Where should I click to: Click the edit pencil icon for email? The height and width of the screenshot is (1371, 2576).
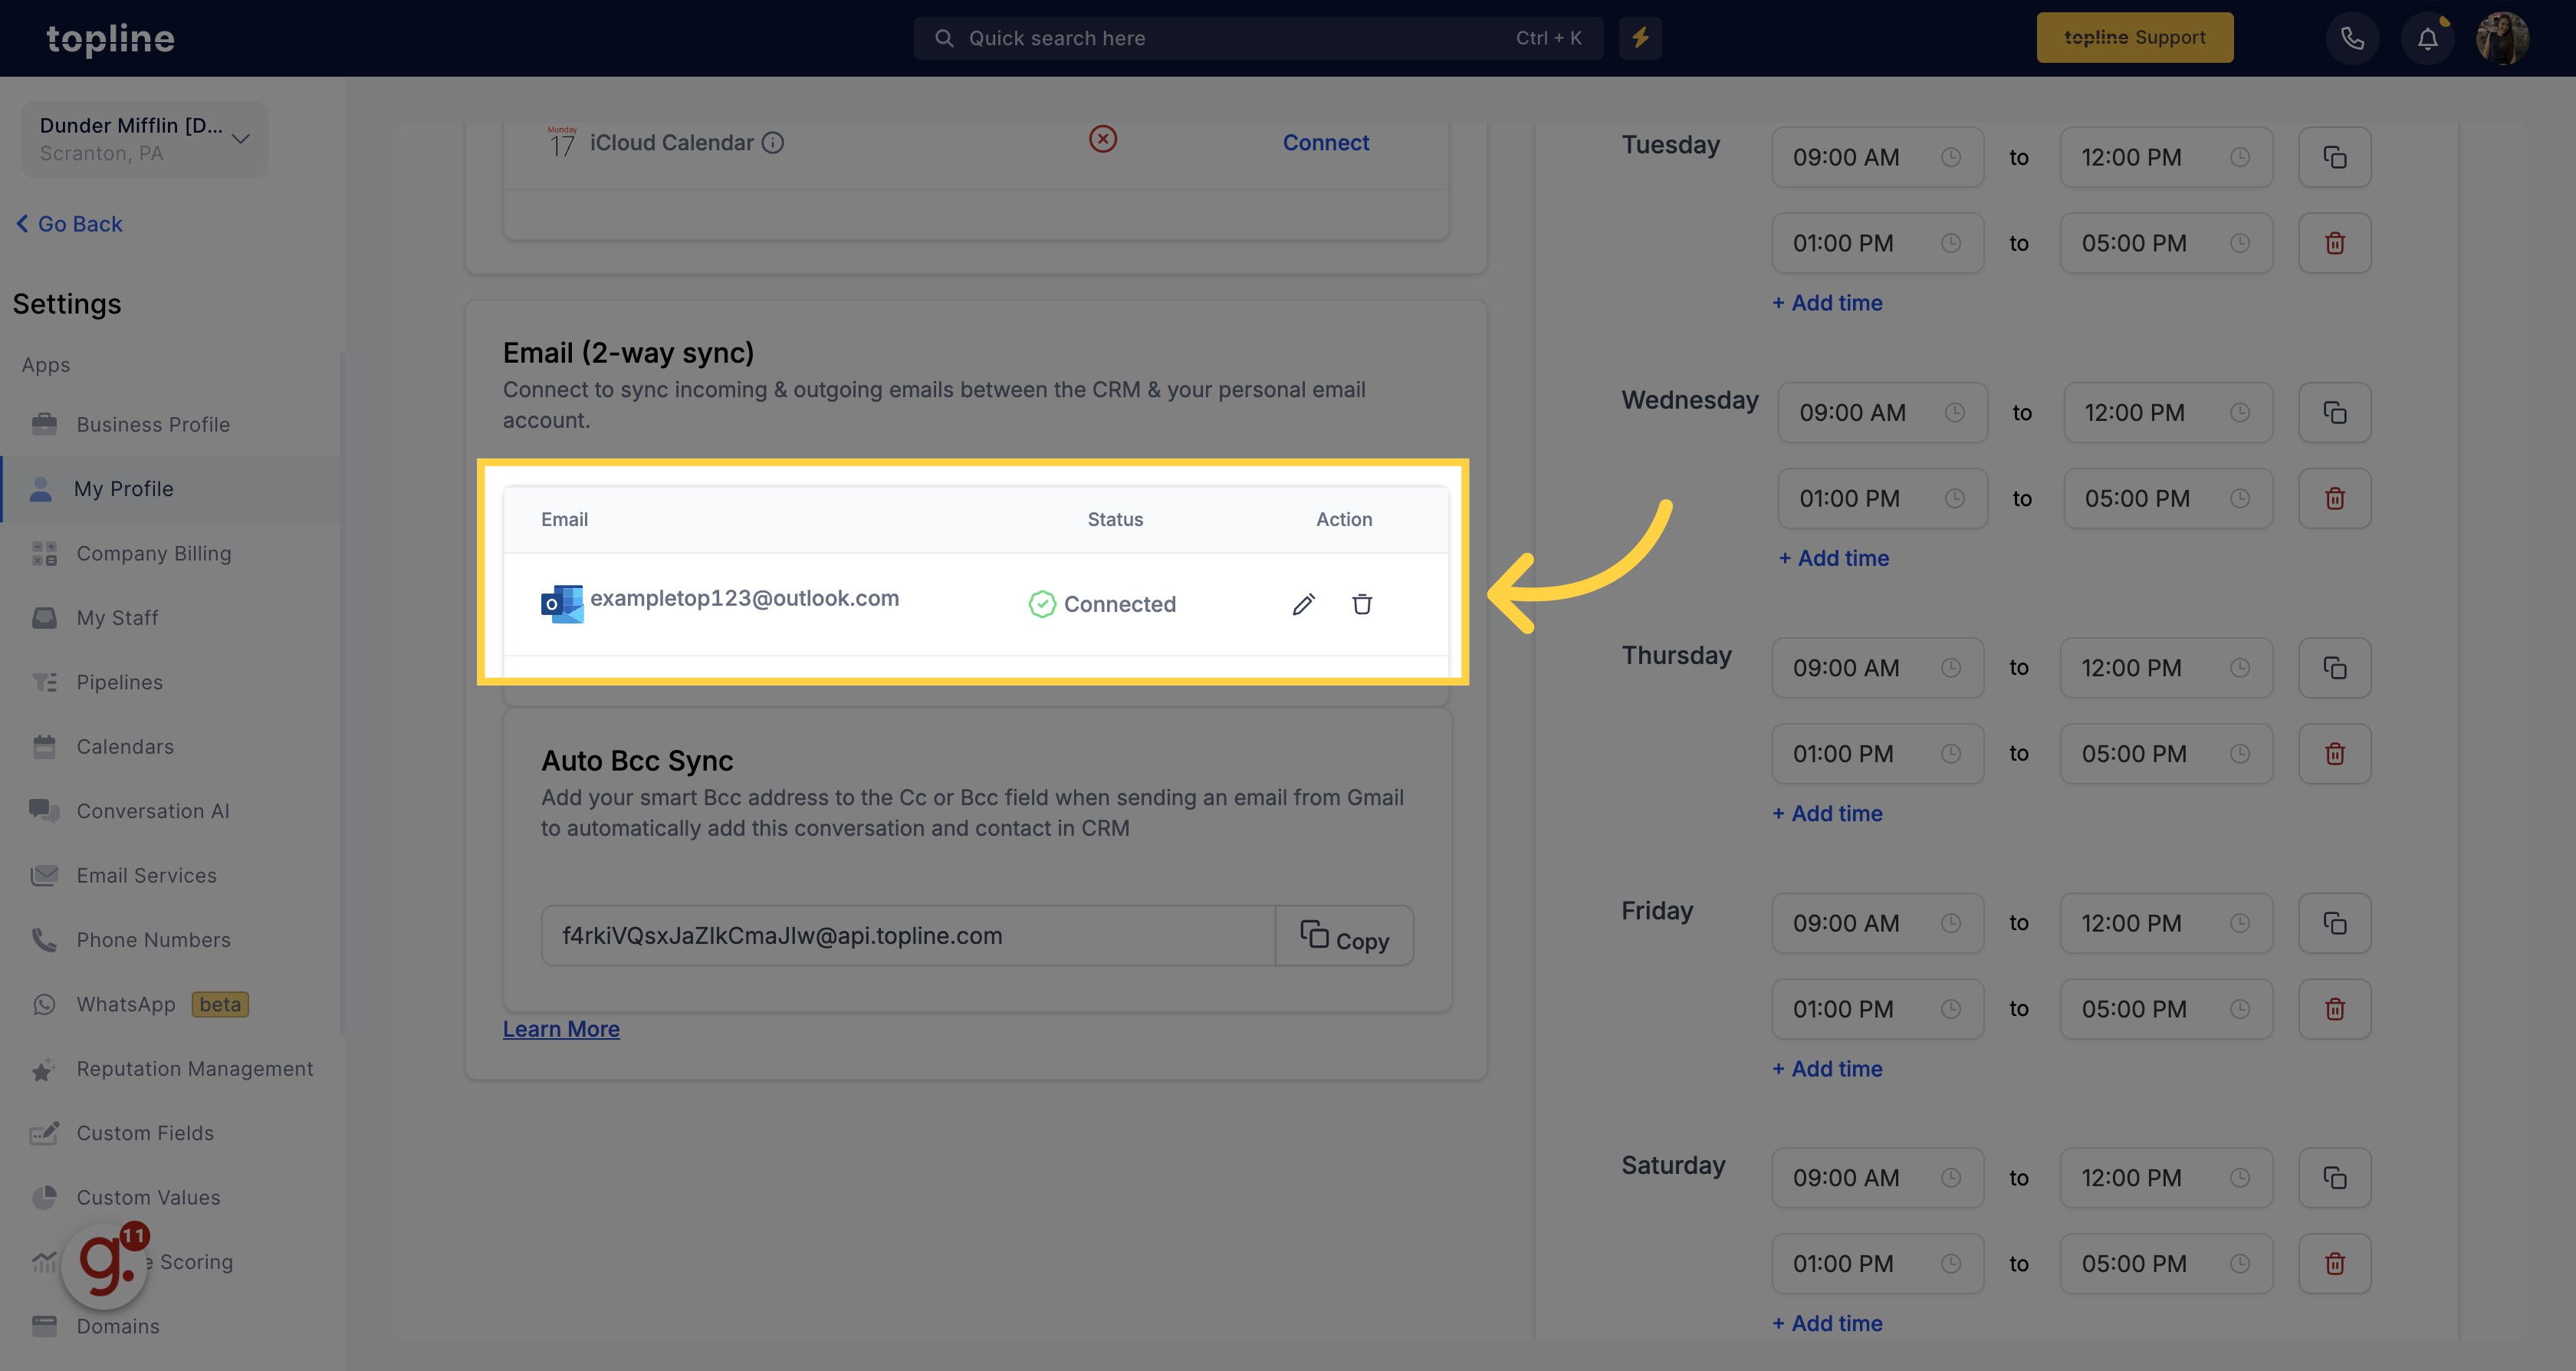pyautogui.click(x=1300, y=603)
